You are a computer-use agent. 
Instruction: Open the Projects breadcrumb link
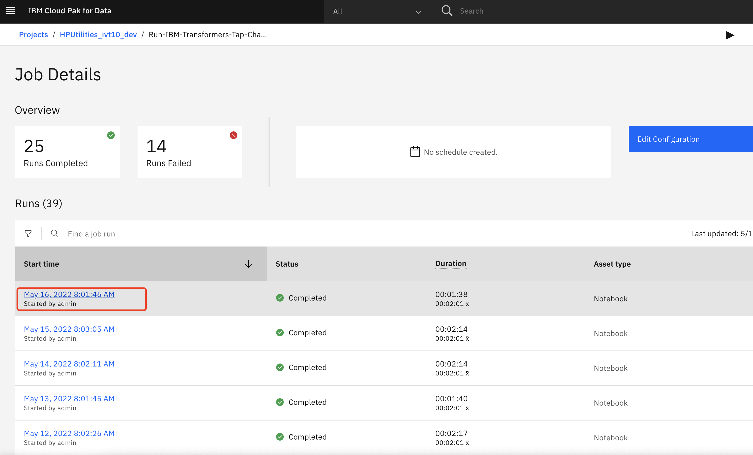pyautogui.click(x=34, y=34)
